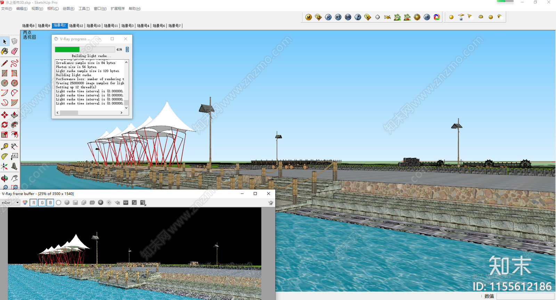The image size is (556, 300).
Task: Select the Rotate tool
Action: click(5, 125)
